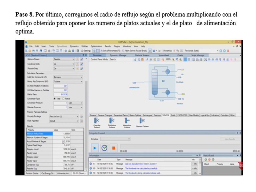The image size is (256, 192).
Task: Click the Reflux Ratio input field
Action: coord(61,94)
